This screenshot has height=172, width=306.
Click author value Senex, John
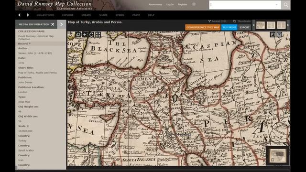pyautogui.click(x=35, y=53)
